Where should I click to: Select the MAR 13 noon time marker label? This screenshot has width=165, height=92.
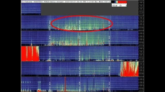click(80, 71)
